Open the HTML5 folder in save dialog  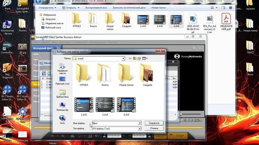[x=84, y=75]
